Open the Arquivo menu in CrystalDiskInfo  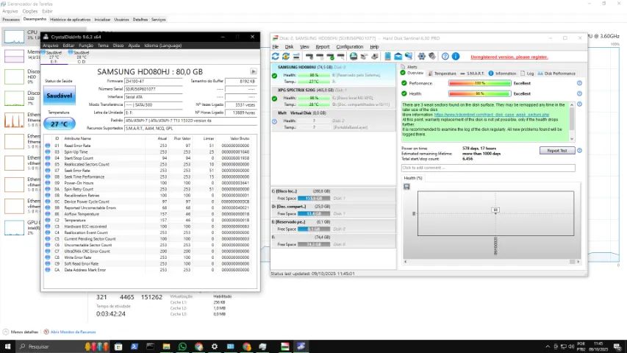coord(51,45)
